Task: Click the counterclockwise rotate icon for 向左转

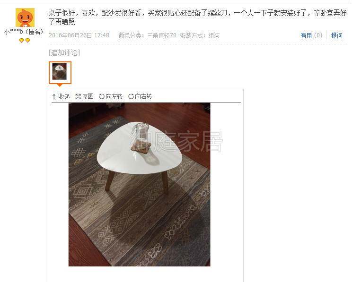Action: coord(102,97)
